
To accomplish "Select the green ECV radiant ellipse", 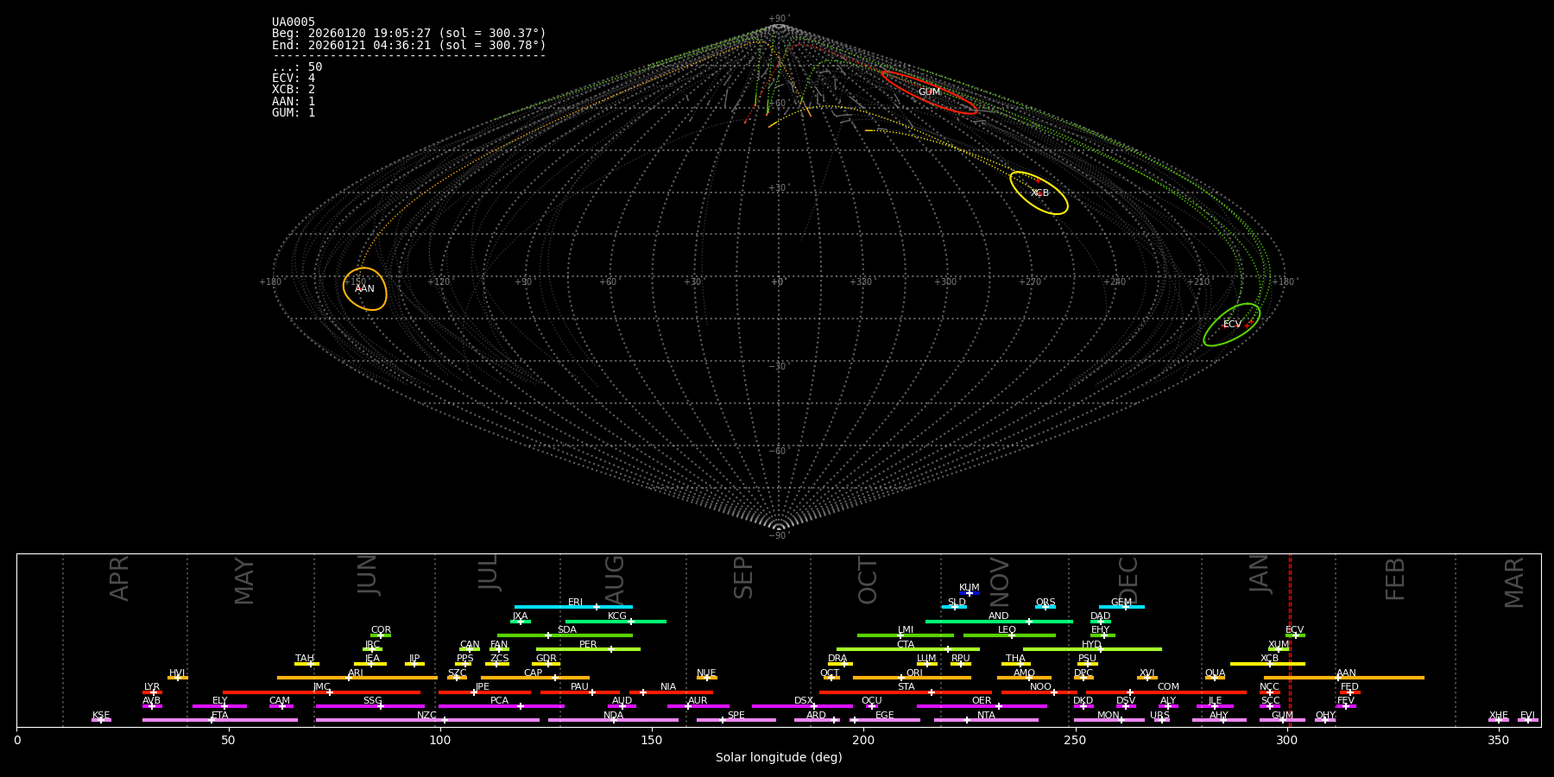I will [x=1232, y=325].
